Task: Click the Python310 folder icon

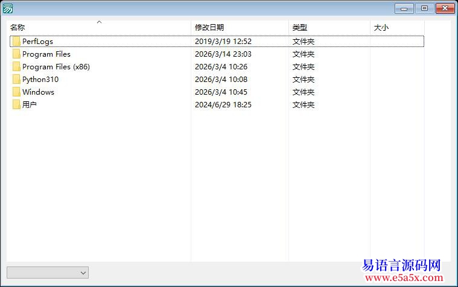Action: (16, 79)
